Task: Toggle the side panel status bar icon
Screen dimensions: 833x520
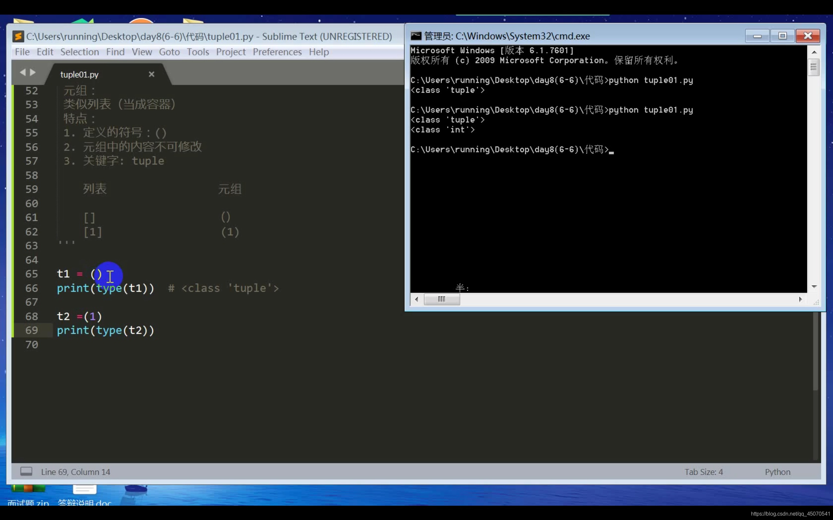Action: 26,471
